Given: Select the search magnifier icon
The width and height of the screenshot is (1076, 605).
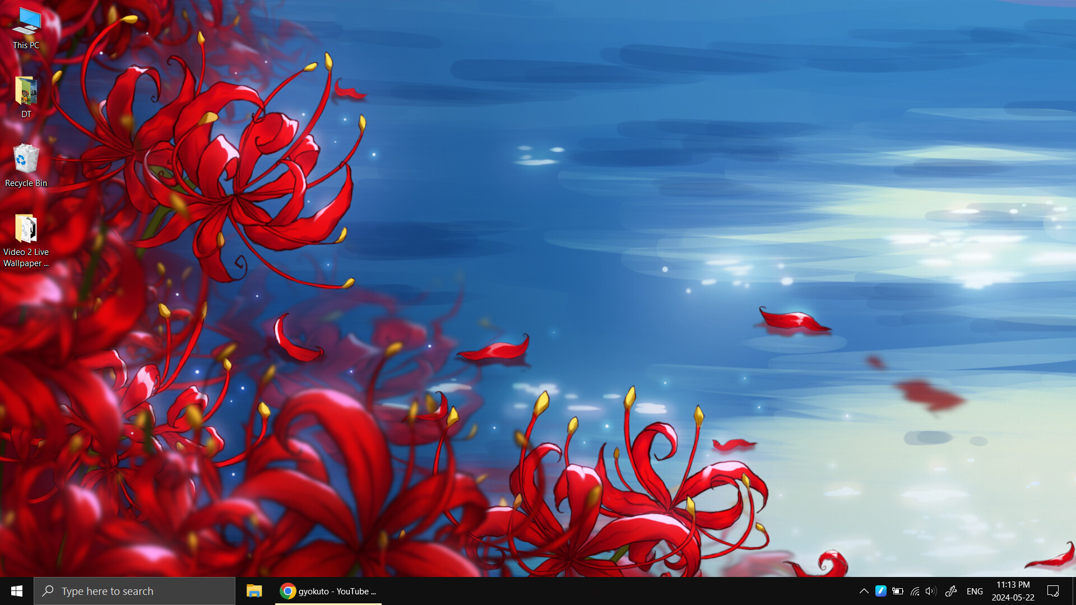Looking at the screenshot, I should click(x=48, y=591).
